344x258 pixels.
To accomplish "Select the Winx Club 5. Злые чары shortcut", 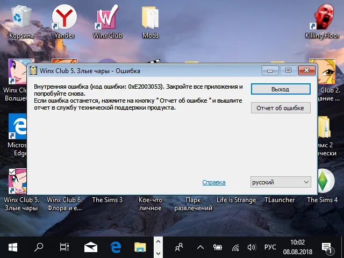I will (x=18, y=190).
